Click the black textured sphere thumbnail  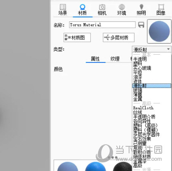[x=123, y=166]
